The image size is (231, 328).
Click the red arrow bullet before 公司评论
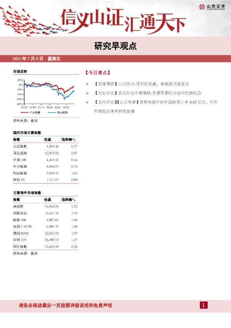pyautogui.click(x=87, y=102)
